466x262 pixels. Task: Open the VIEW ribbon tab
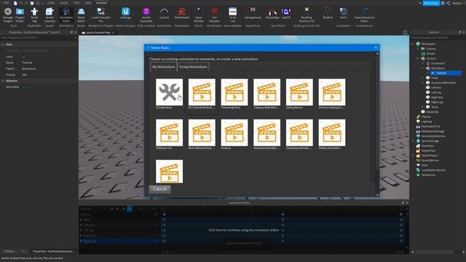[88, 3]
